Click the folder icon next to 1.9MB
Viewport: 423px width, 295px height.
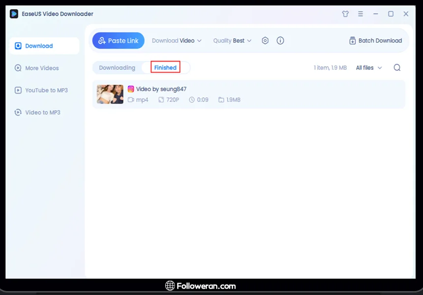click(221, 100)
